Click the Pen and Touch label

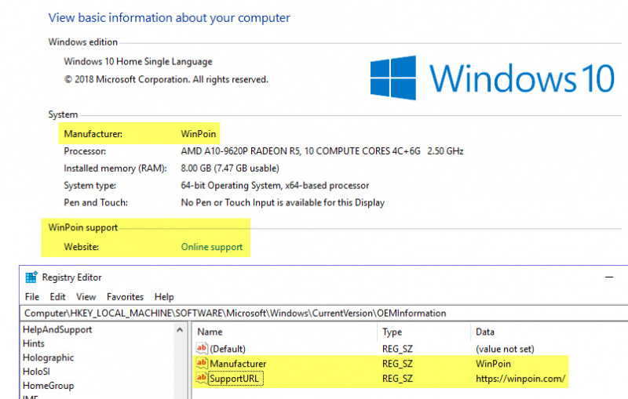coord(96,203)
